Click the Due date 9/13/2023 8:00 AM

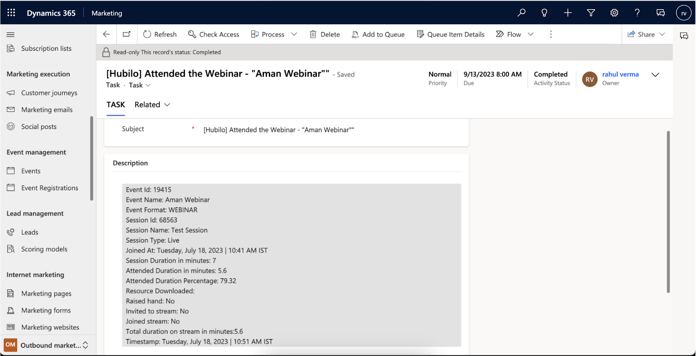(x=492, y=74)
